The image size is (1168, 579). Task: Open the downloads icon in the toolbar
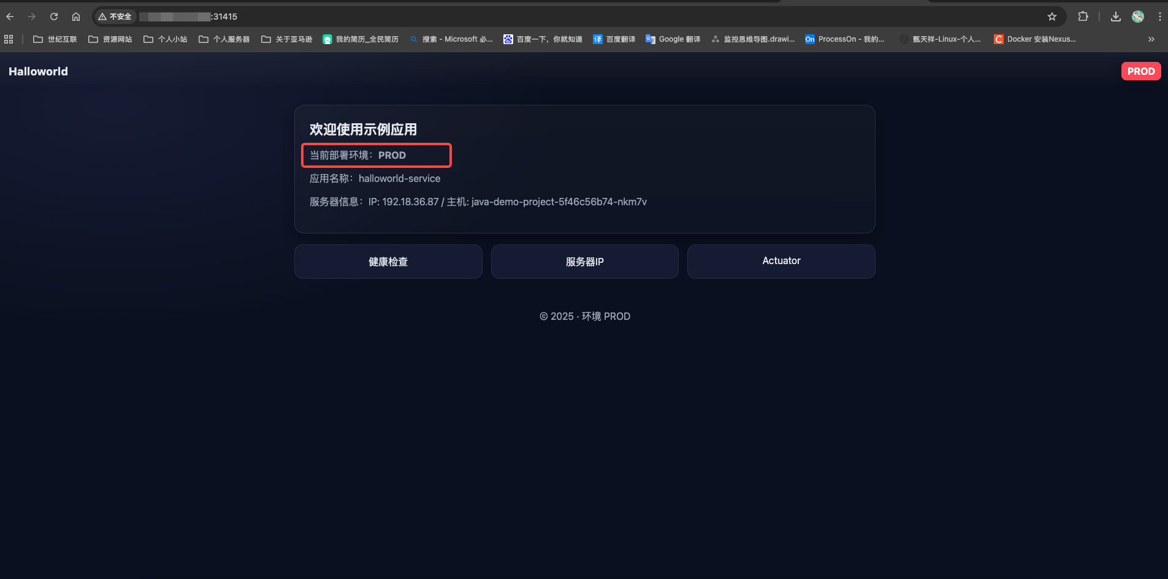coord(1116,17)
